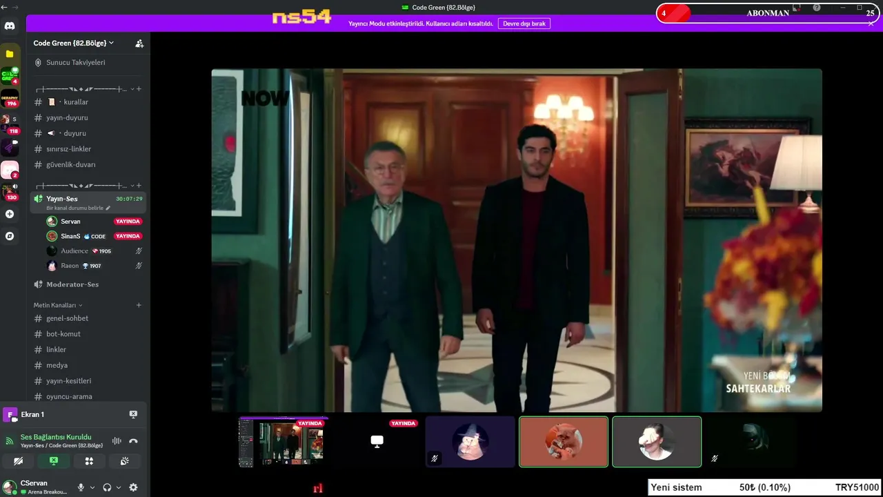The width and height of the screenshot is (883, 497).
Task: Open CServan user profile panel
Action: click(36, 487)
